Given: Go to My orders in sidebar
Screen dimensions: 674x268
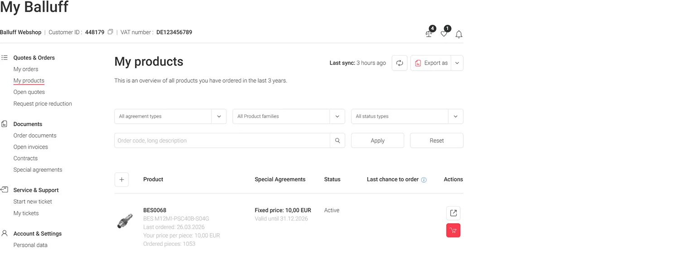Looking at the screenshot, I should coord(26,69).
